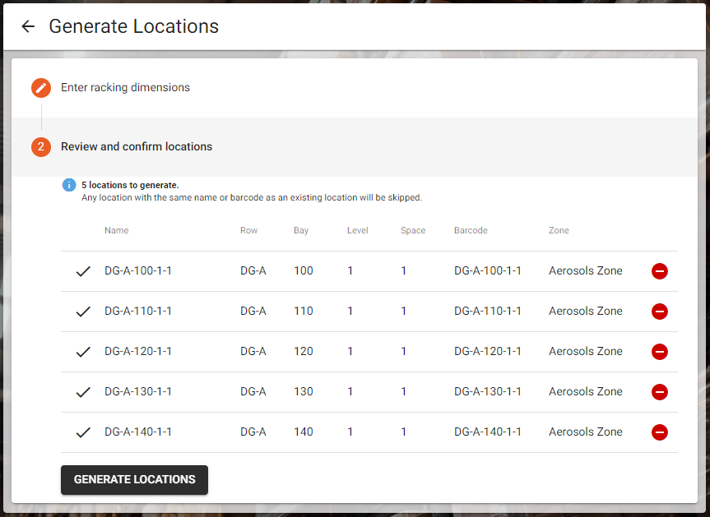Screen dimensions: 710x517
Task: Remove location DG-A-120-1-1 with red minus
Action: click(x=659, y=352)
